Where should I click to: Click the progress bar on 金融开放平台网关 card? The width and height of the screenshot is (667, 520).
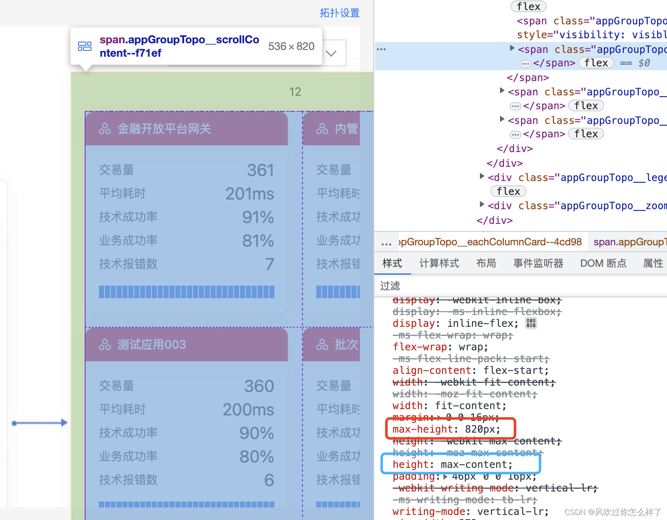[187, 292]
